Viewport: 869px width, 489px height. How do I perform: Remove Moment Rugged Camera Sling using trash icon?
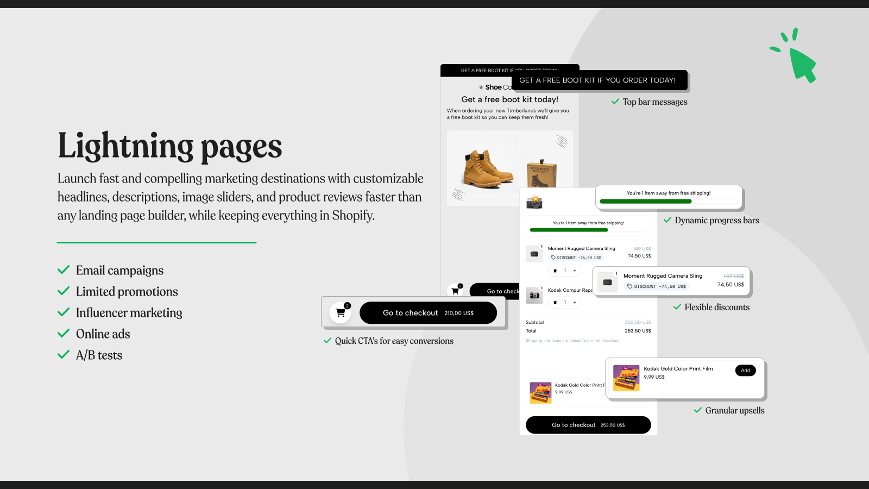pyautogui.click(x=555, y=271)
